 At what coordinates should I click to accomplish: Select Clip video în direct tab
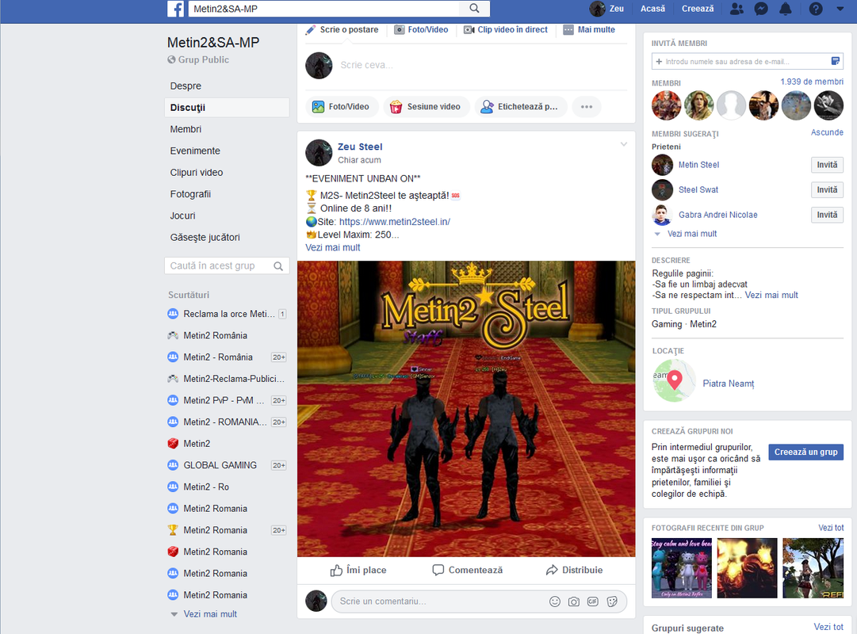pyautogui.click(x=506, y=29)
